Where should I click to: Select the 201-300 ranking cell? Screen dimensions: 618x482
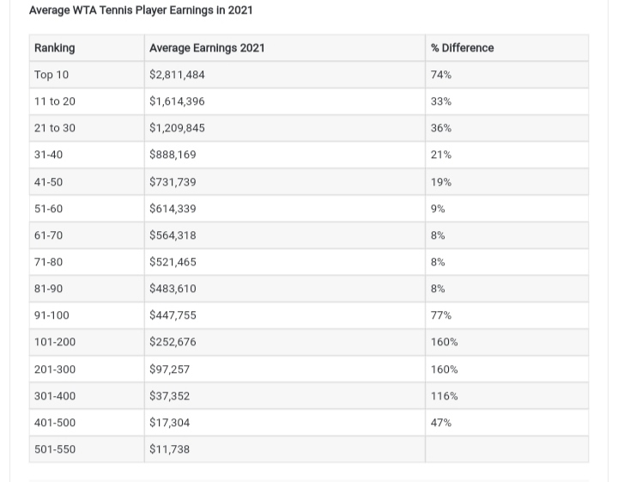(87, 369)
